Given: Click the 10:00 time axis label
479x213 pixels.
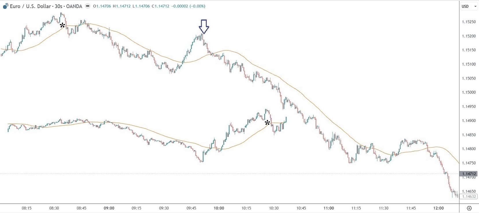Looking at the screenshot, I should tap(219, 208).
